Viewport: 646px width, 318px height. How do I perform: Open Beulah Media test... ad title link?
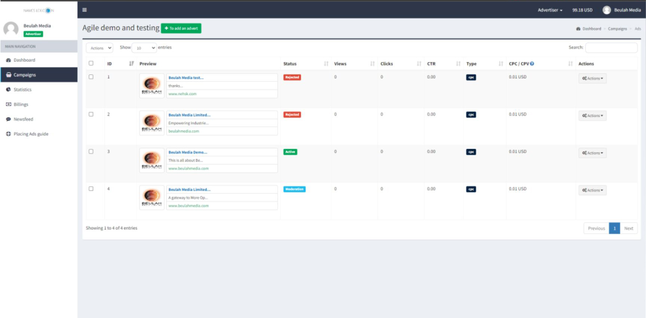point(186,78)
